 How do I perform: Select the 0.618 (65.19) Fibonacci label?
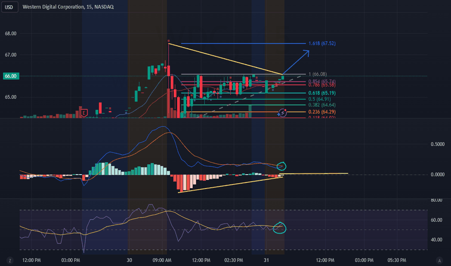click(x=322, y=93)
